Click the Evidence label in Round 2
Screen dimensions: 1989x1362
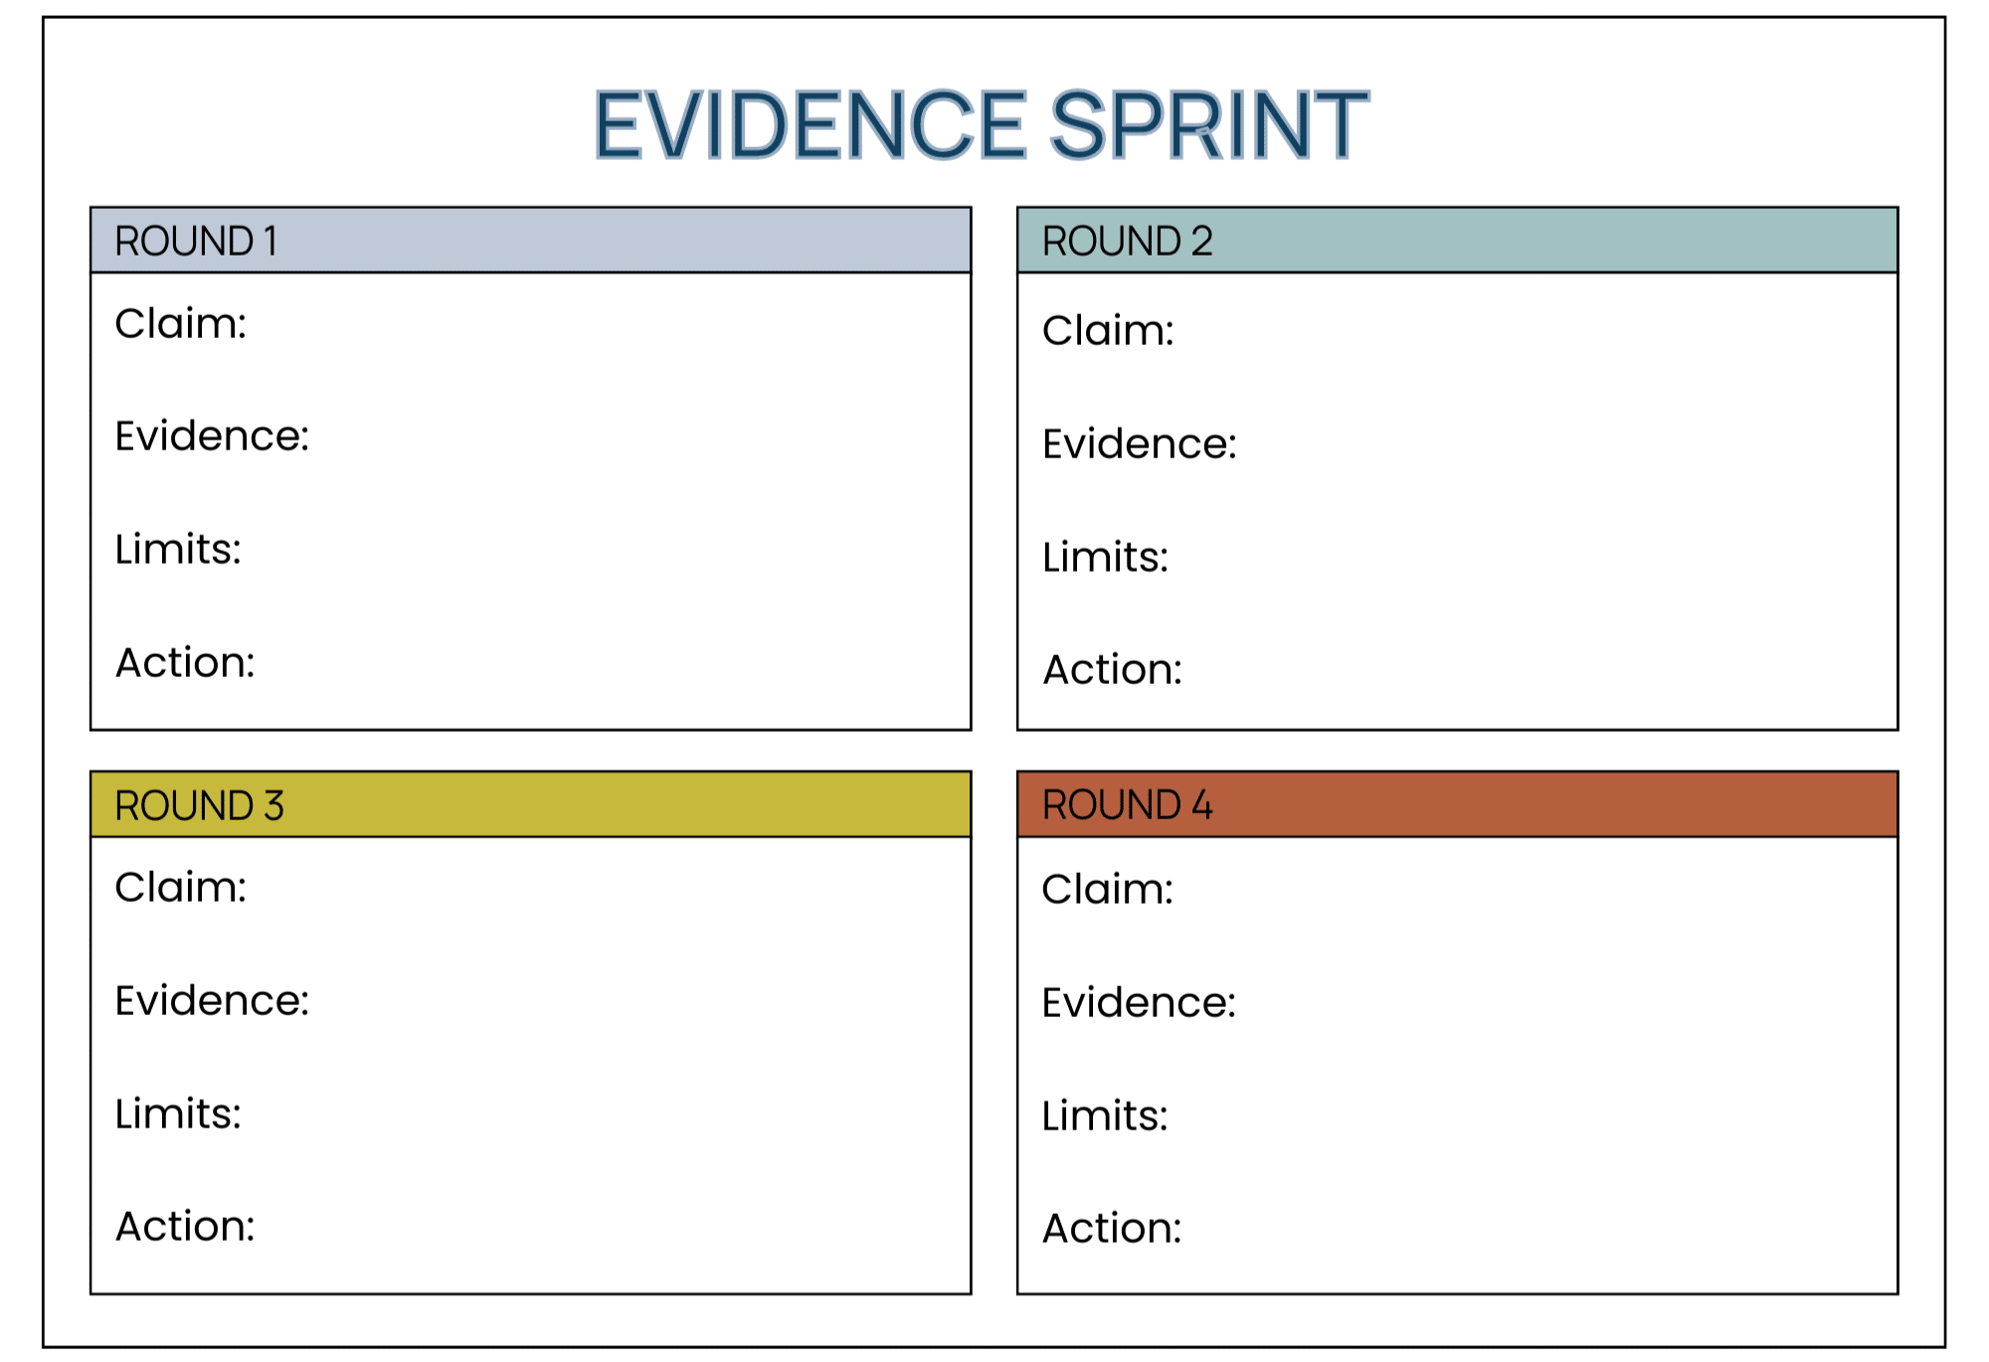pyautogui.click(x=1139, y=444)
